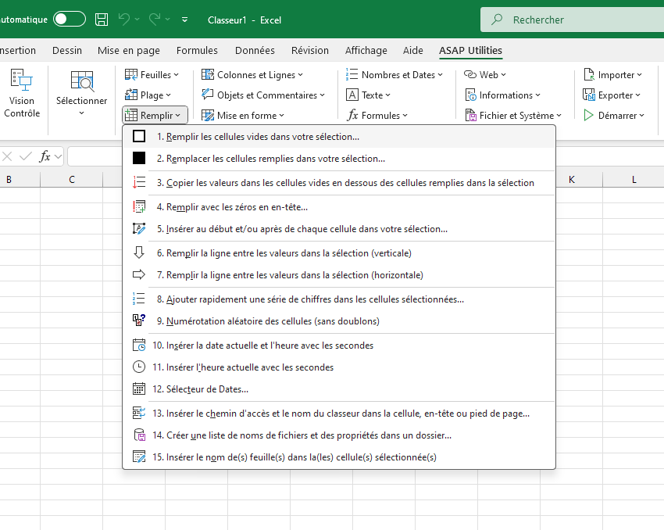
Task: Click the Rechercher search field
Action: 572,20
